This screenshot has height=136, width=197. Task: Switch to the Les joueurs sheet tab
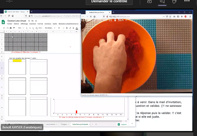[x=51, y=124]
